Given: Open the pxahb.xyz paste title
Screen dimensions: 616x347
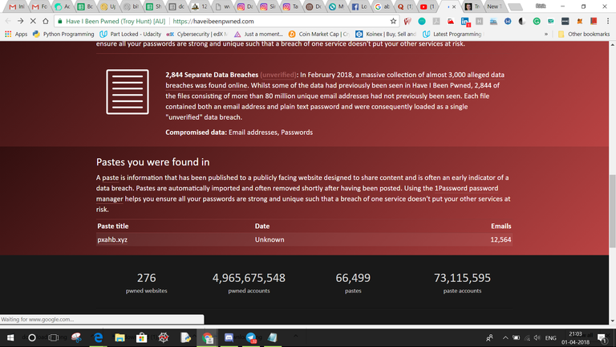Looking at the screenshot, I should 112,239.
